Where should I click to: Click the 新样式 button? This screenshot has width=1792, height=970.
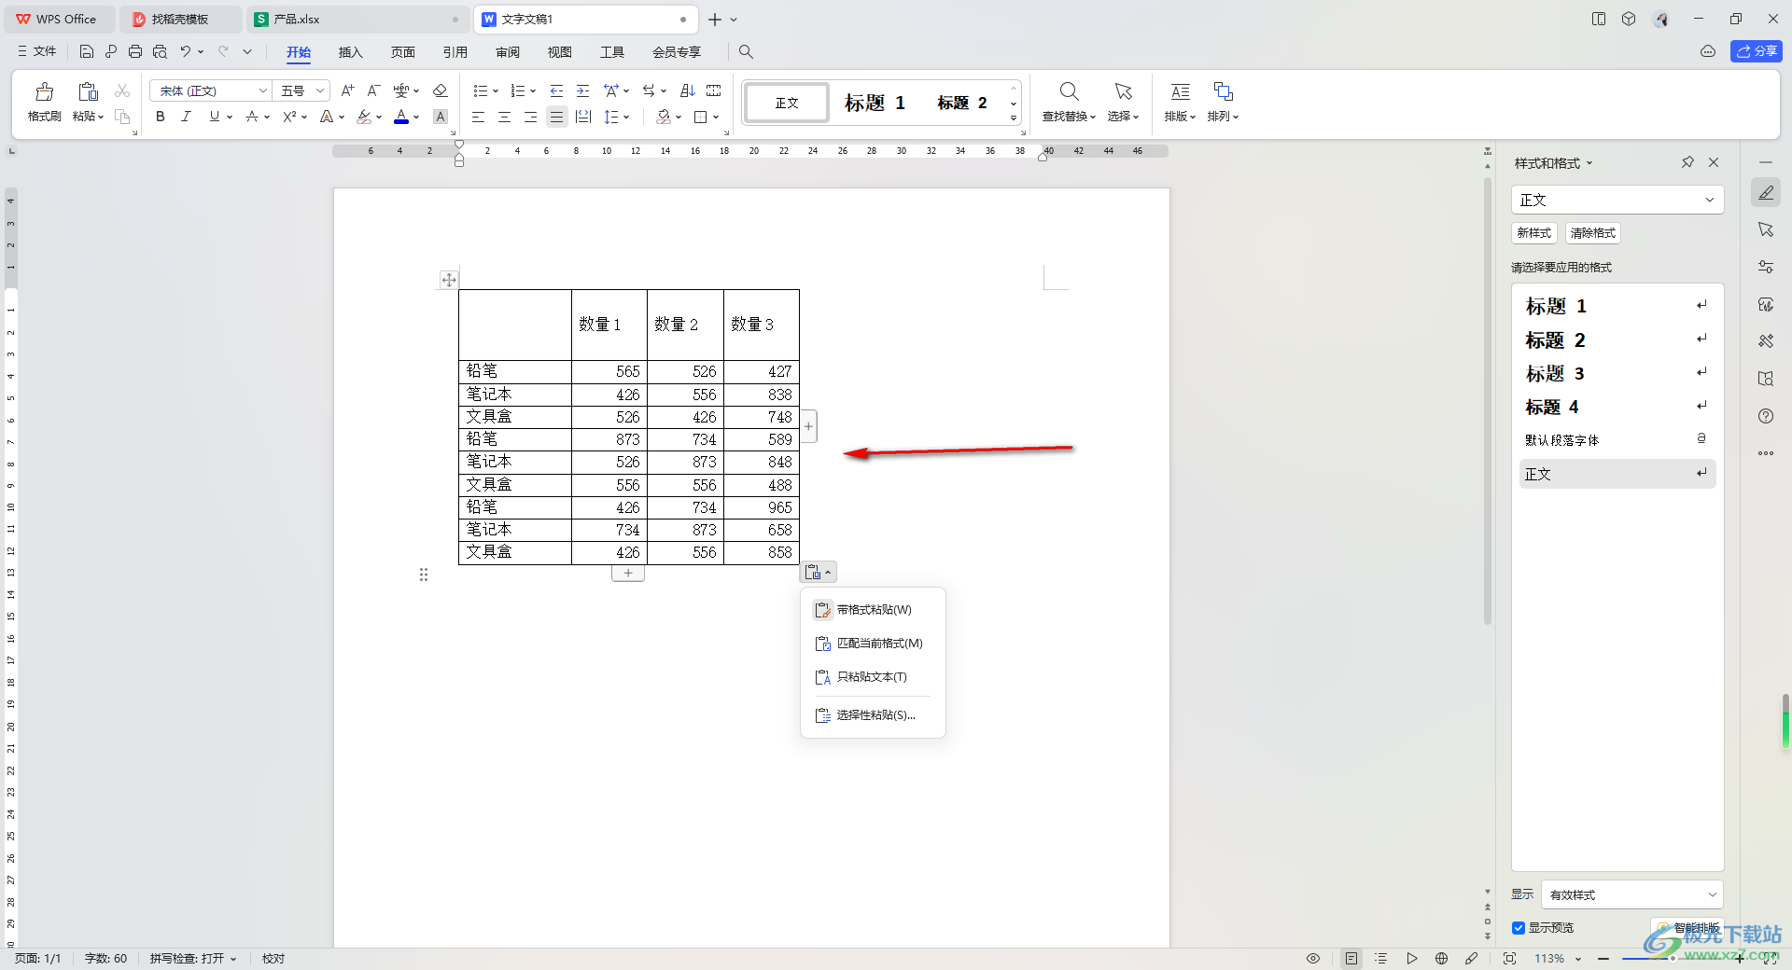pyautogui.click(x=1534, y=233)
